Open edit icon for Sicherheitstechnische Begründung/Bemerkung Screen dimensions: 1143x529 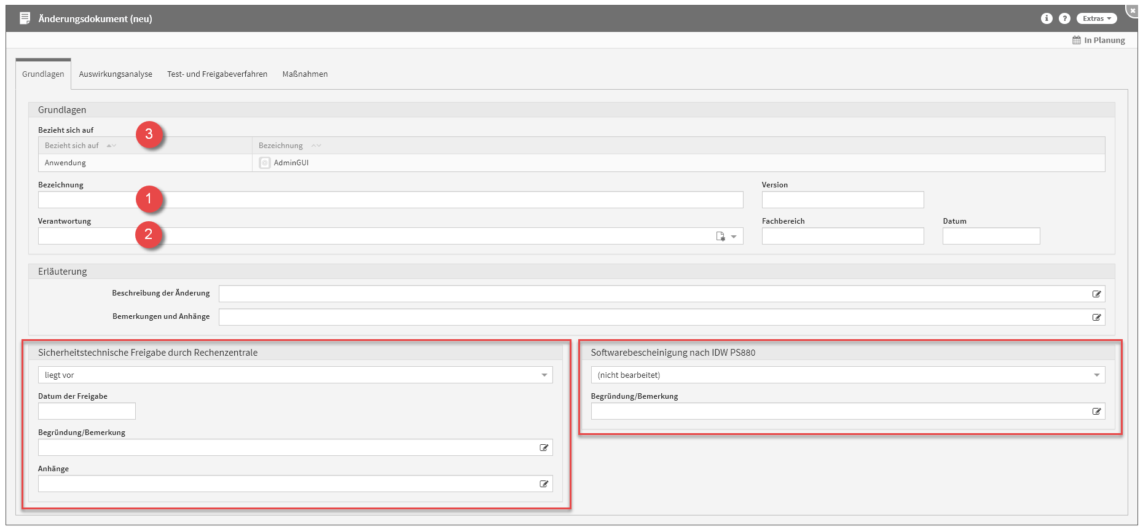[x=544, y=448]
